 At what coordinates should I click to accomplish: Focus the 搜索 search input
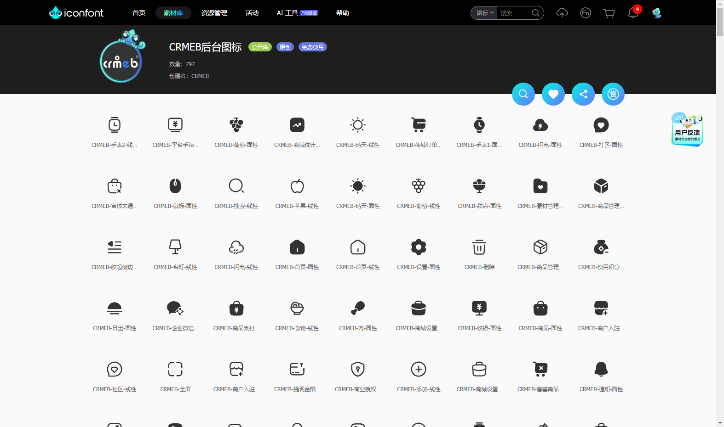(514, 13)
